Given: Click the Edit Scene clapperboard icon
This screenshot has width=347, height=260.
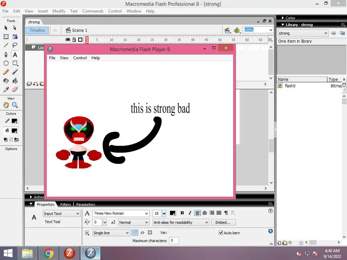Looking at the screenshot, I should point(227,30).
